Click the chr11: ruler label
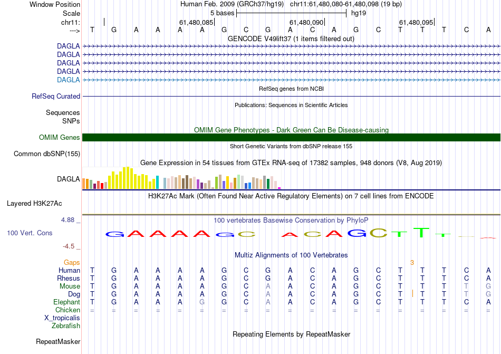The height and width of the screenshot is (354, 501). 70,22
